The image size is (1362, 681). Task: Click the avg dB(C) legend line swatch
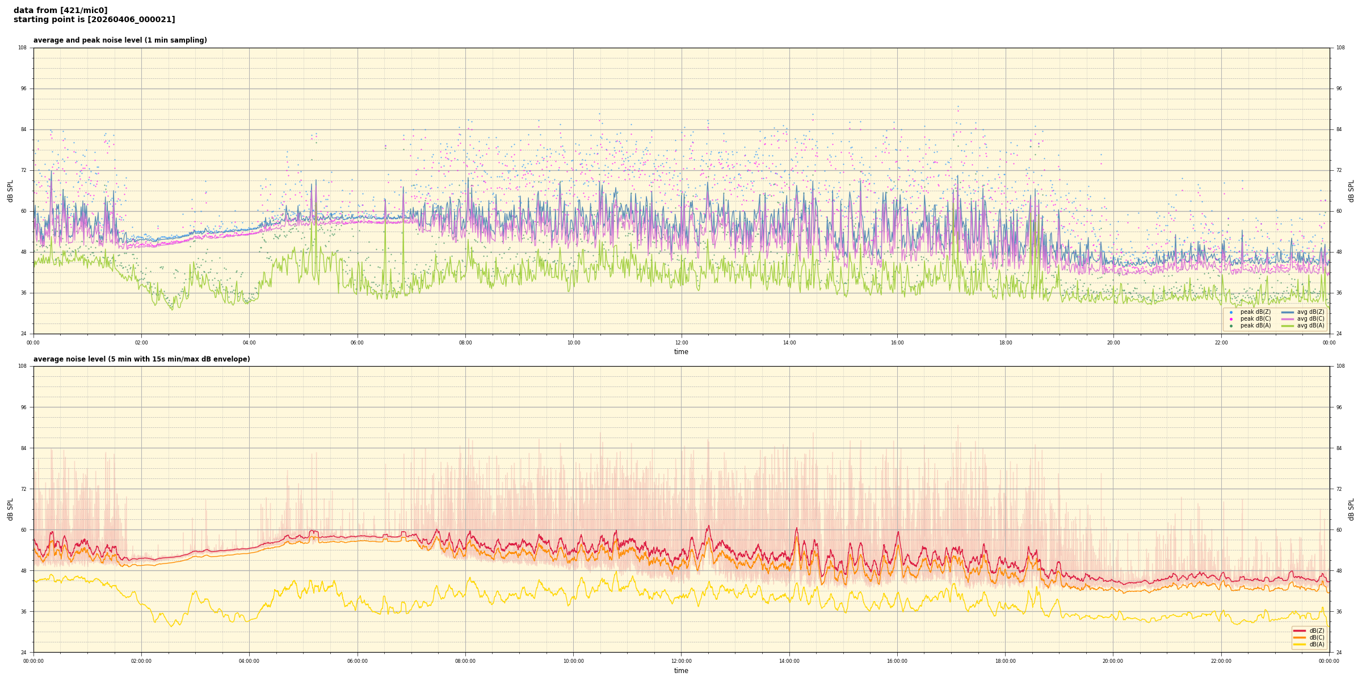pyautogui.click(x=1287, y=319)
